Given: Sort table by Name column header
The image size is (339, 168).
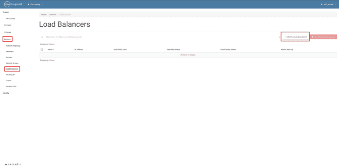Looking at the screenshot, I should 51,50.
